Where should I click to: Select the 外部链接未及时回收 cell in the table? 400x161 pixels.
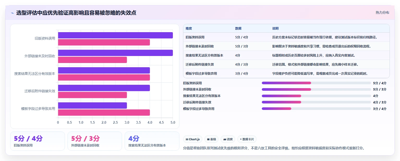point(200,46)
